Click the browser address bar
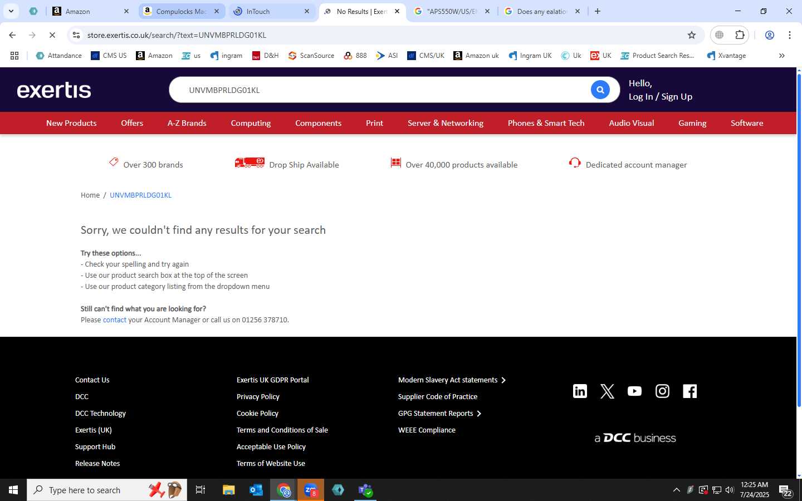Viewport: 802px width, 501px height. click(x=384, y=35)
